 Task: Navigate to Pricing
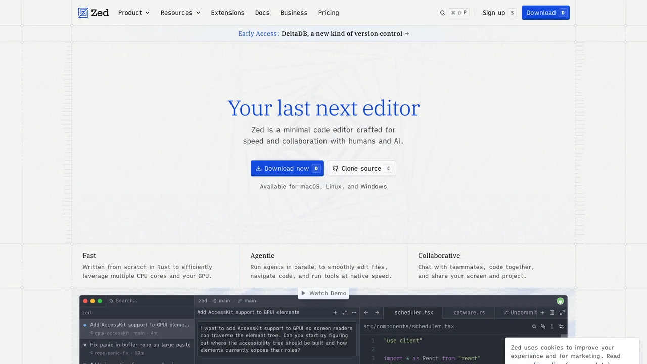click(329, 13)
